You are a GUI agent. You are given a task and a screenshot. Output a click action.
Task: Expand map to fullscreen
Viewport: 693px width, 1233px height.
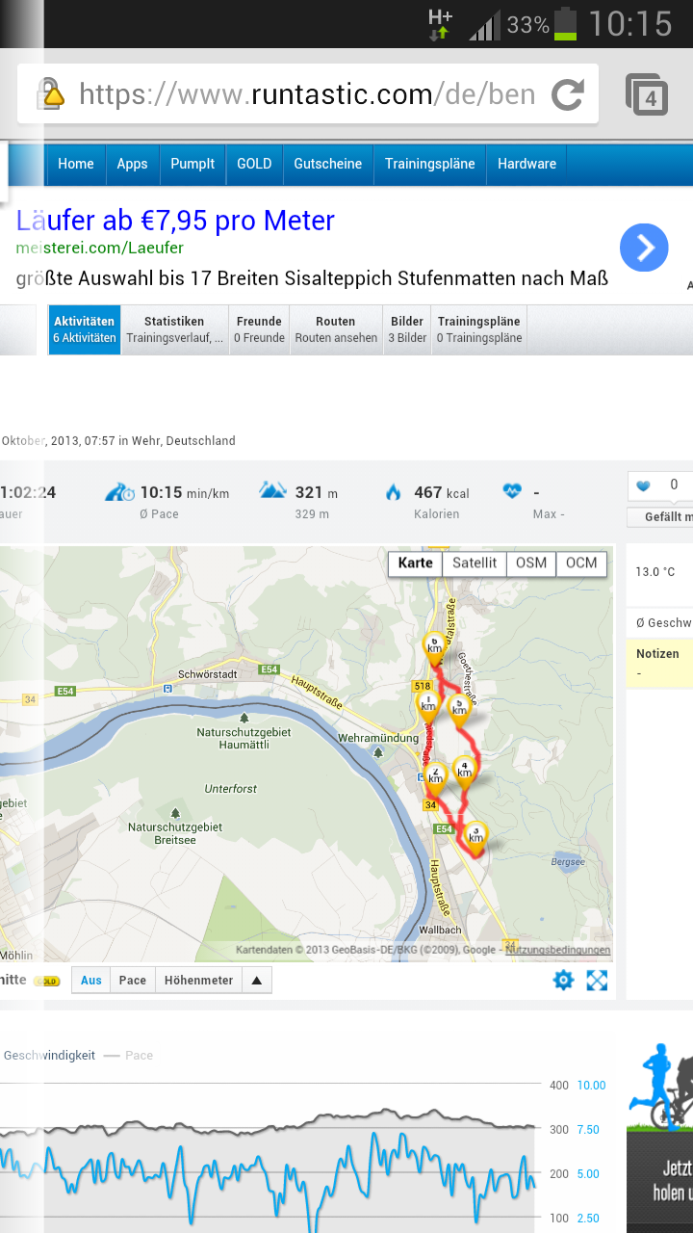[597, 981]
